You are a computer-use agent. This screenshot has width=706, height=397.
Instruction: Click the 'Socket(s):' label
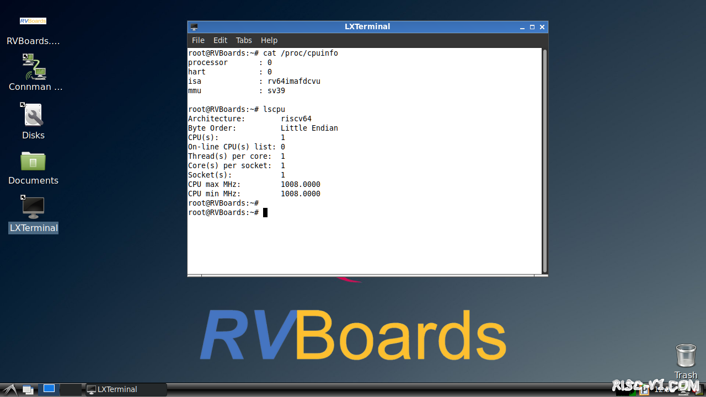tap(210, 175)
